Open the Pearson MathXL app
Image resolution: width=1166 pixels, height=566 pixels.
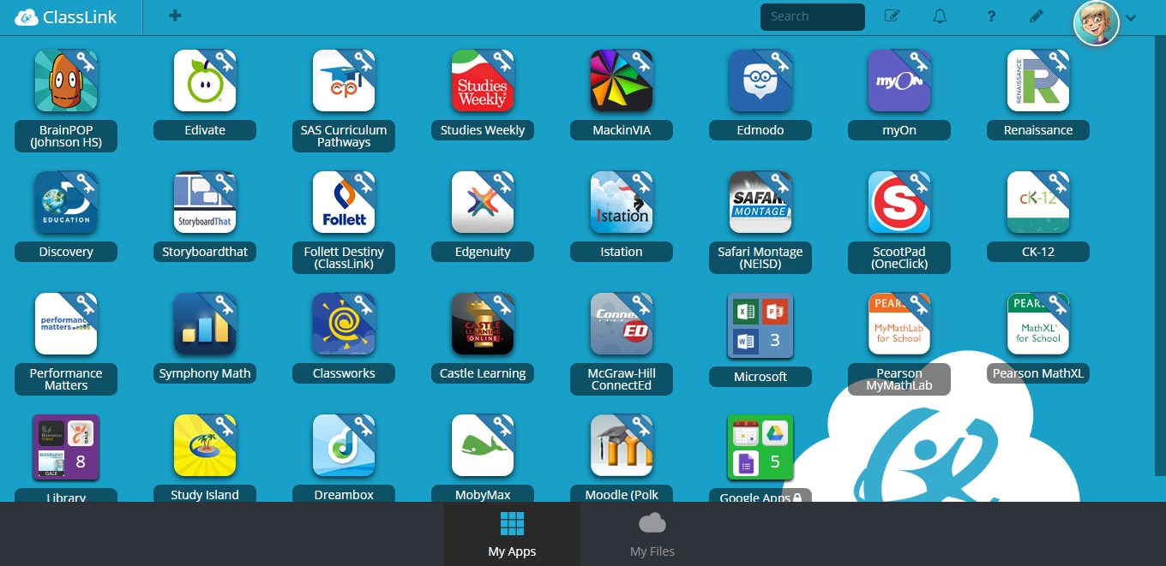coord(1038,324)
